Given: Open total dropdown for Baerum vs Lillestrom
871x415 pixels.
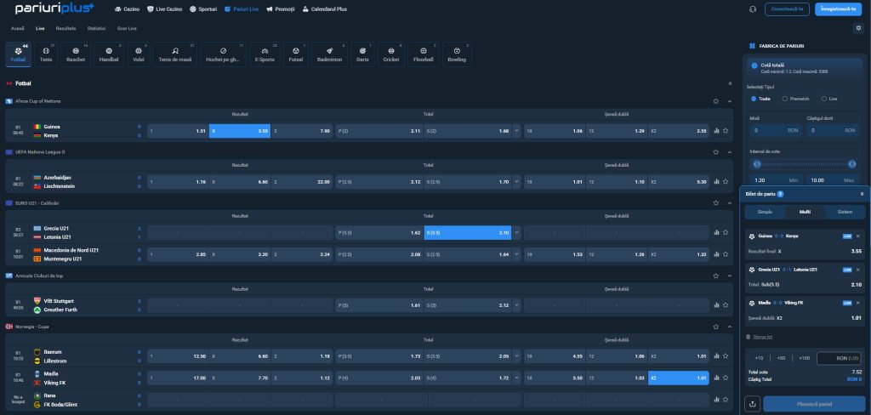Looking at the screenshot, I should tap(517, 356).
